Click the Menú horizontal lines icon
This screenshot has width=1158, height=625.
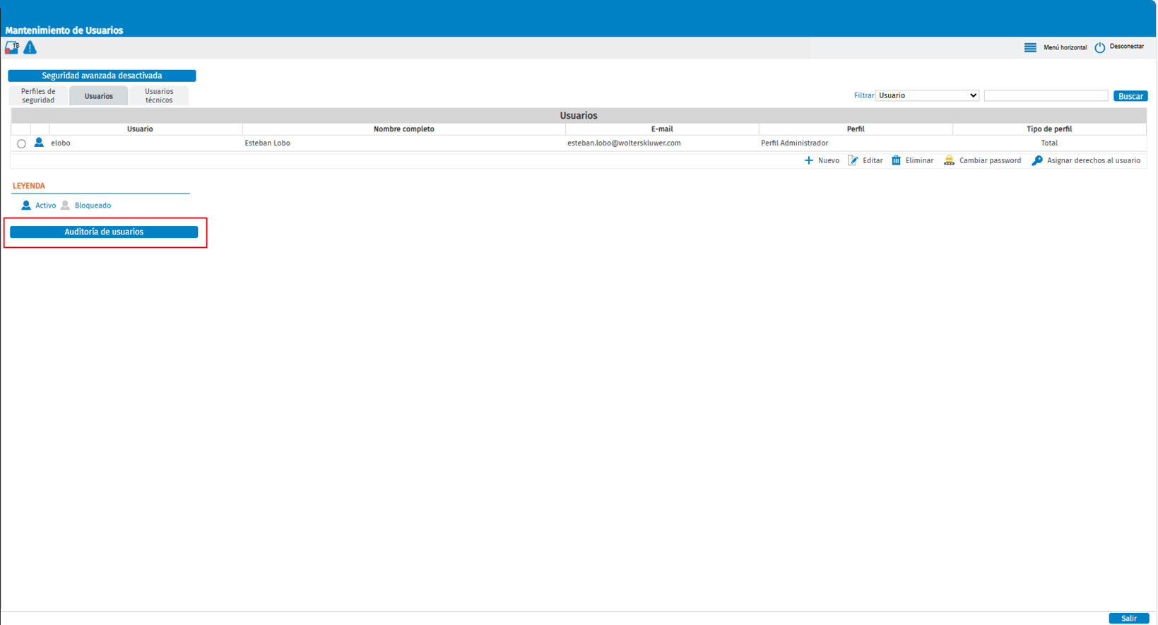[x=1030, y=47]
